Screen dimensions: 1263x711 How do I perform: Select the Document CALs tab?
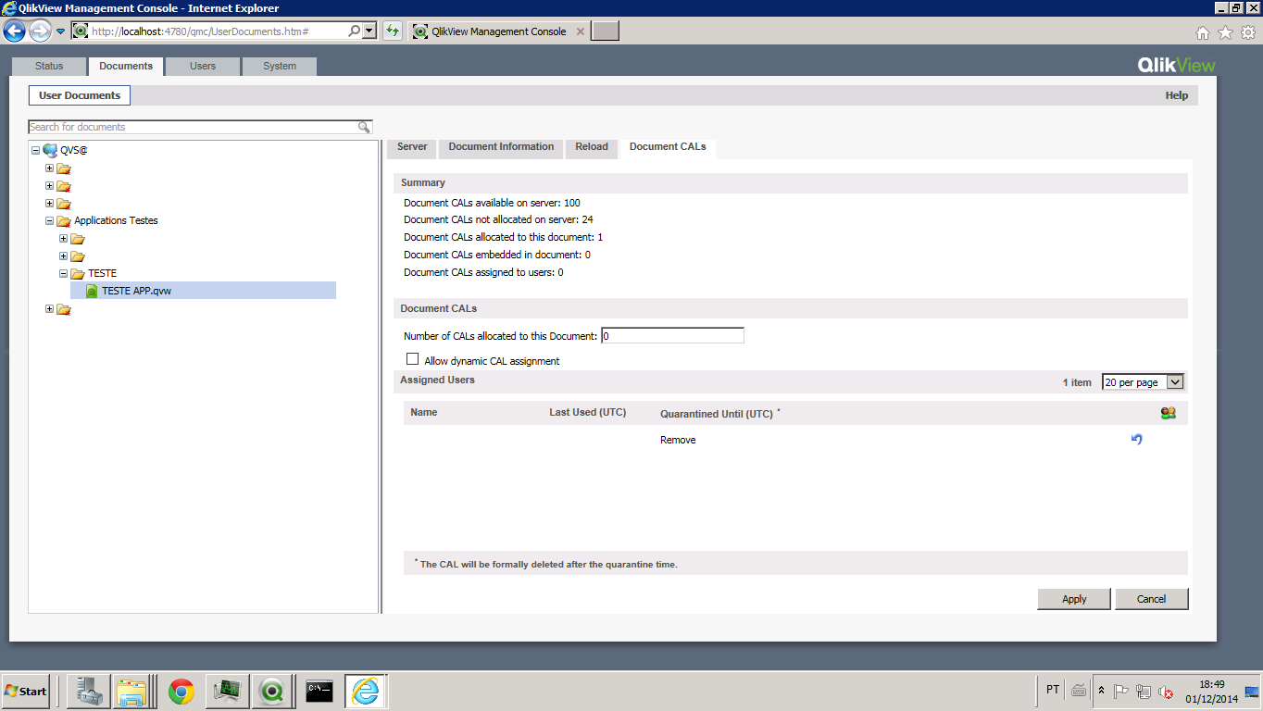pos(668,147)
